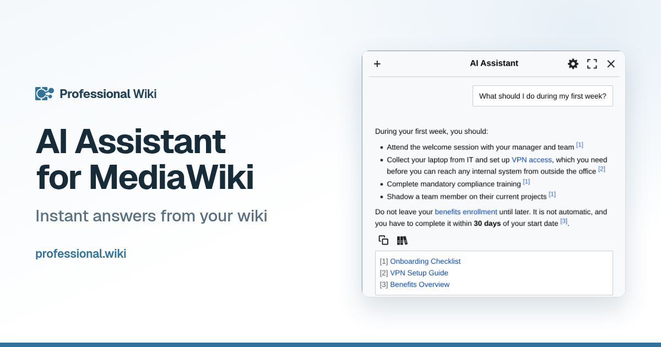Click citation [1] after current projects
This screenshot has width=661, height=347.
coord(552,194)
